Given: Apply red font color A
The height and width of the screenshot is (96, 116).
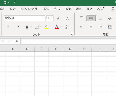Looking at the screenshot, I should pyautogui.click(x=57, y=27).
